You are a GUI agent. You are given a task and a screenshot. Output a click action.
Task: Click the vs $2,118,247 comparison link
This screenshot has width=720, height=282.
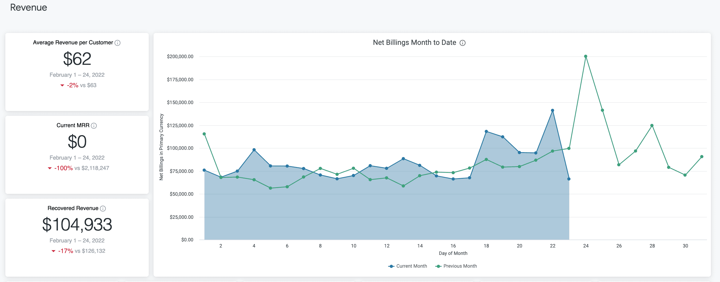click(x=95, y=168)
